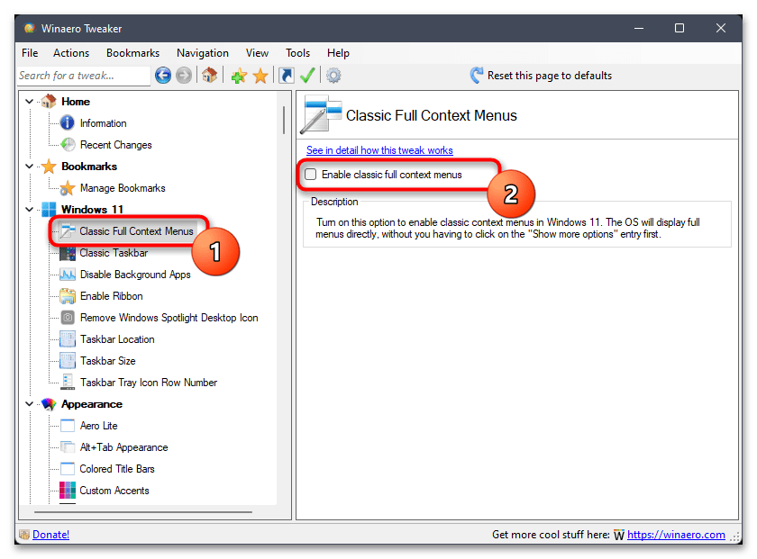Collapse the Bookmarks tree node
The image size is (757, 559).
tap(29, 167)
